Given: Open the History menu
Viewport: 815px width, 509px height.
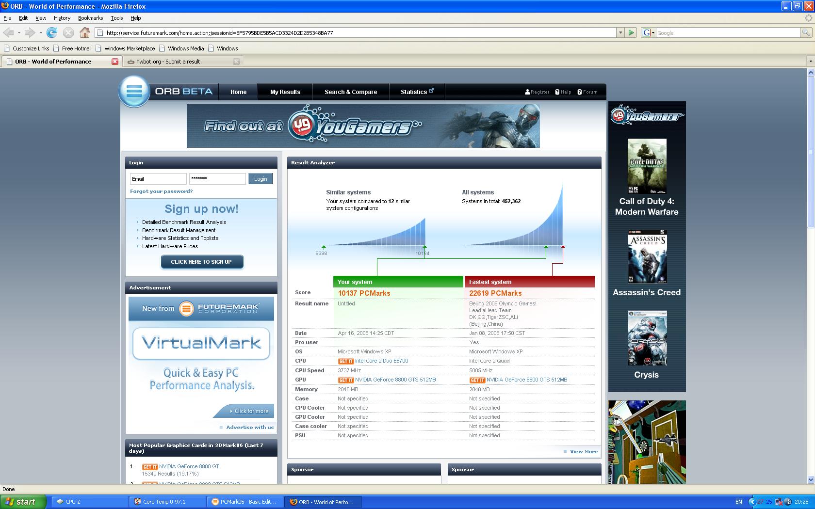Looking at the screenshot, I should pos(62,18).
